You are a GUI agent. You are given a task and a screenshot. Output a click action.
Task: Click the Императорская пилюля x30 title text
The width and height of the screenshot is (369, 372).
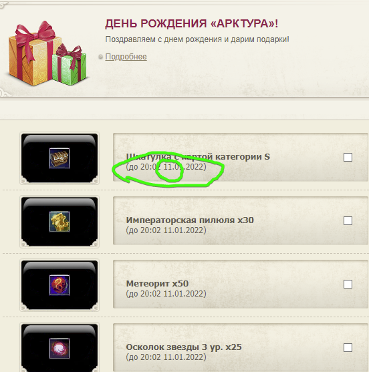190,220
